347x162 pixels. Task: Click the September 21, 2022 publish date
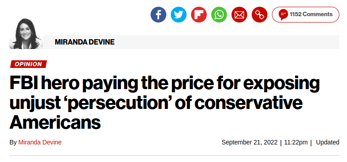pos(249,142)
